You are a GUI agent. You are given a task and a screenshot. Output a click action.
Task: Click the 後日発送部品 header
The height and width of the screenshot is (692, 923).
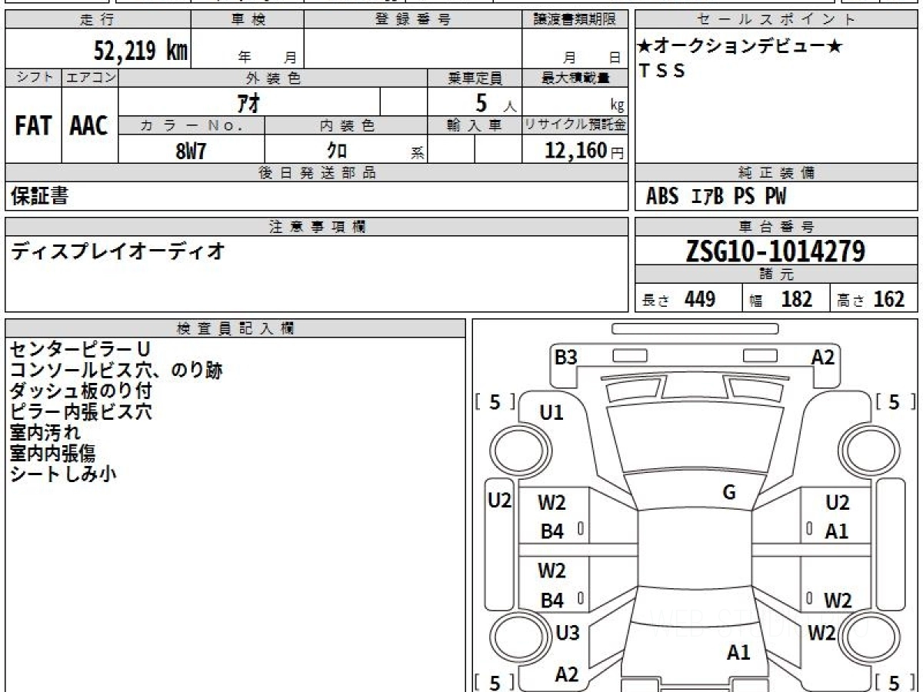tap(317, 173)
